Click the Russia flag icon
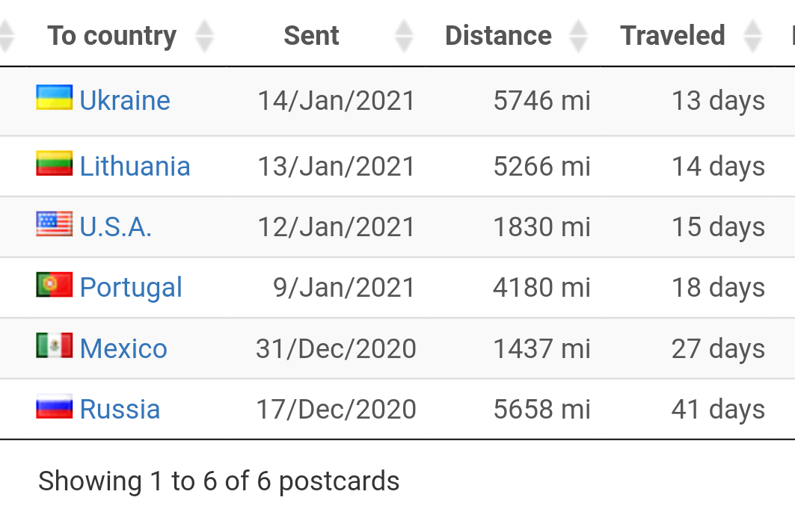 point(55,406)
